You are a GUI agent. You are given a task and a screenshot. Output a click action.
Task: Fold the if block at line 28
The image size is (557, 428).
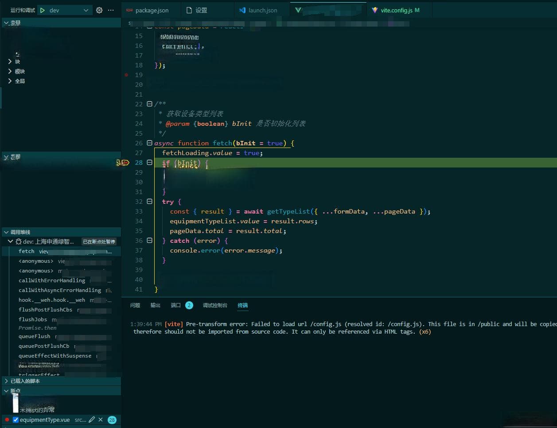149,163
